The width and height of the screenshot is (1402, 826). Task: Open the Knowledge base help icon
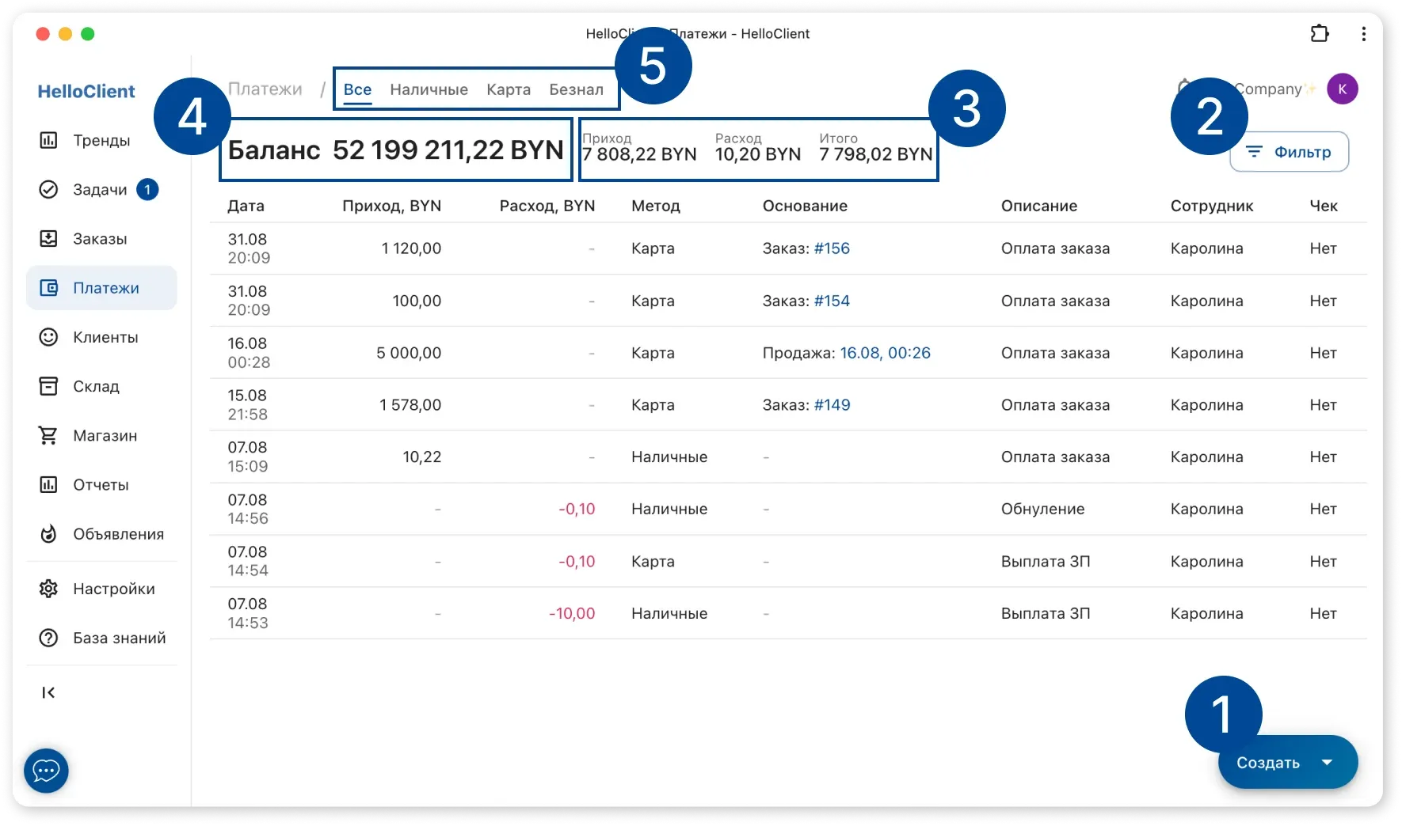coord(48,638)
